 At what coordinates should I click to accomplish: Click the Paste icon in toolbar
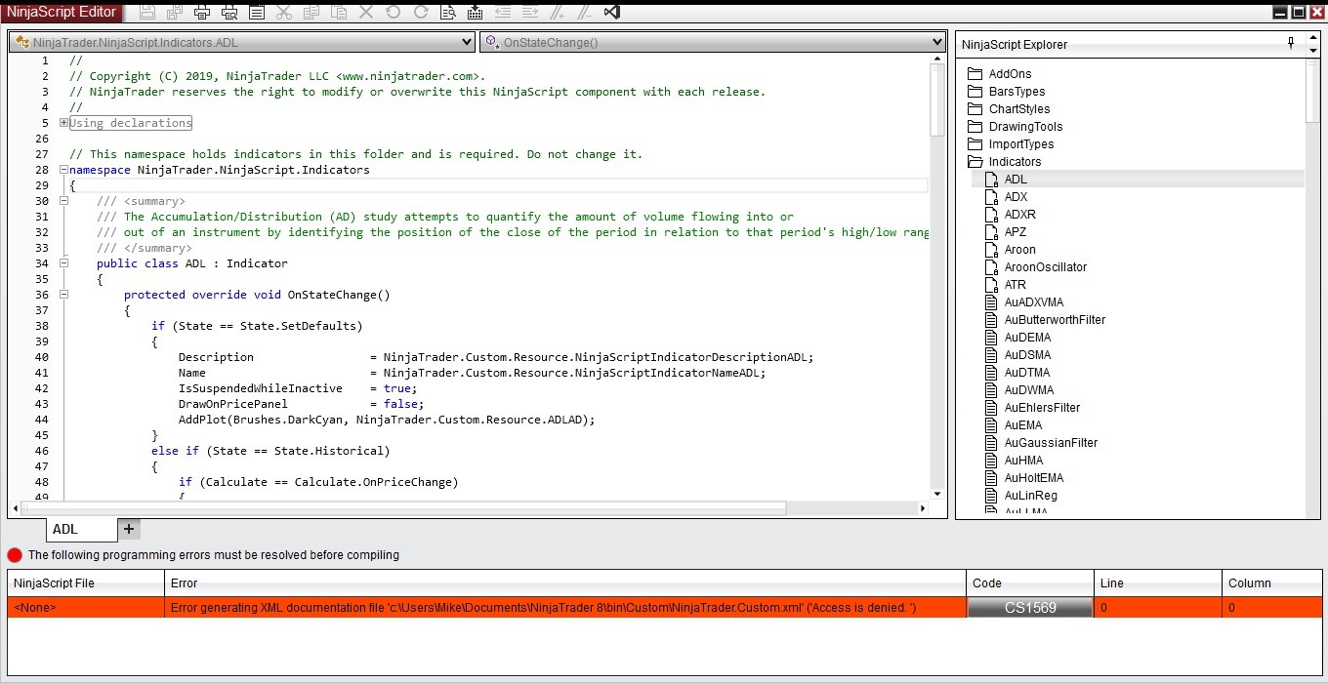point(339,12)
